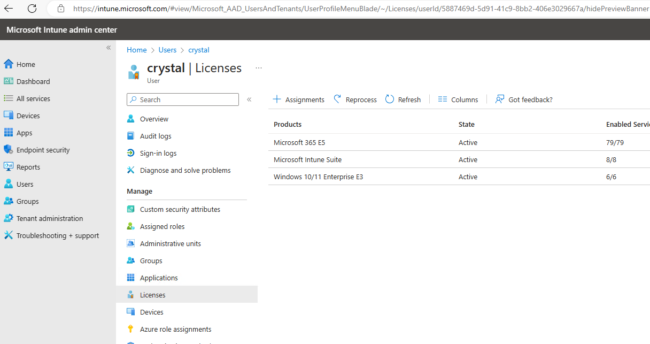Click the 8/8 enabled services value
This screenshot has width=650, height=344.
click(x=612, y=159)
